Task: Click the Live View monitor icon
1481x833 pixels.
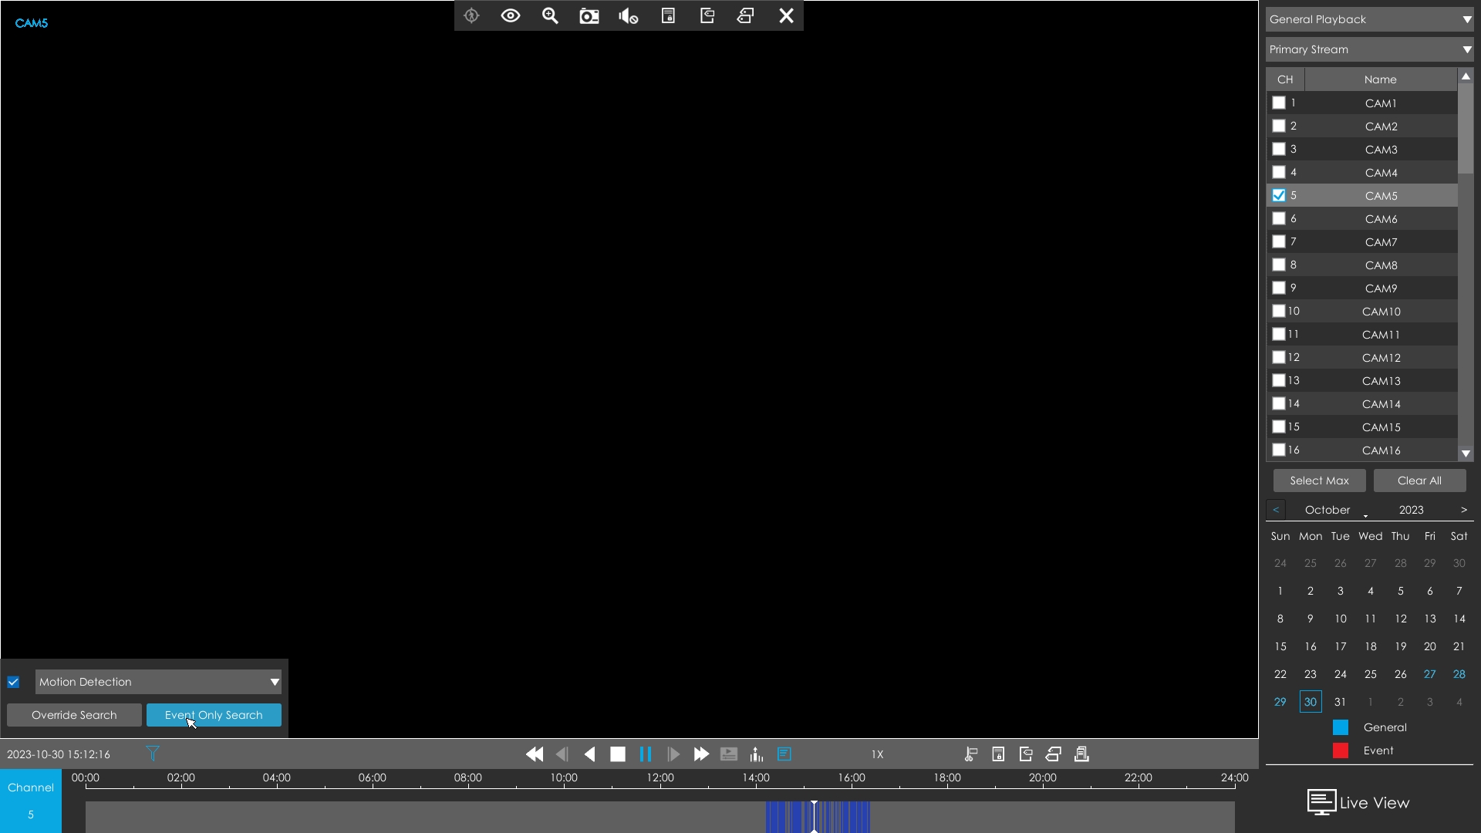Action: tap(1321, 802)
